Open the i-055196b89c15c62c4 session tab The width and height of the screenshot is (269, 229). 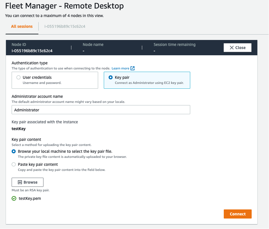(x=65, y=26)
